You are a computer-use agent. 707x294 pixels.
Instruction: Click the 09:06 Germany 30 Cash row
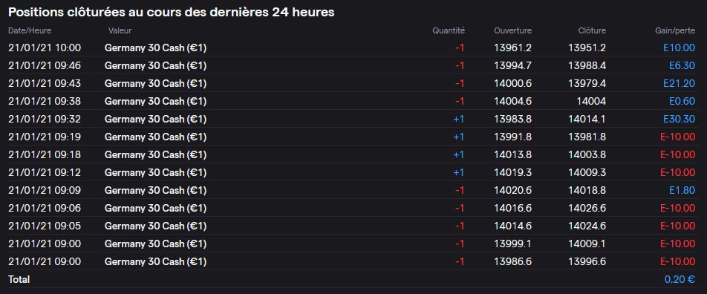pos(352,208)
